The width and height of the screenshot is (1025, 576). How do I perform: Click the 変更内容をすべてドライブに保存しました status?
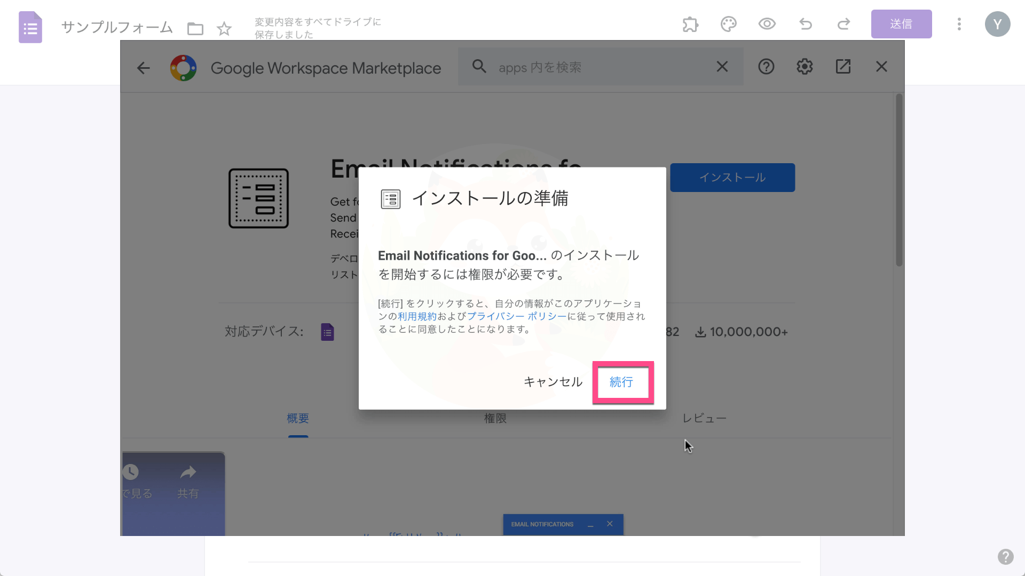(318, 28)
